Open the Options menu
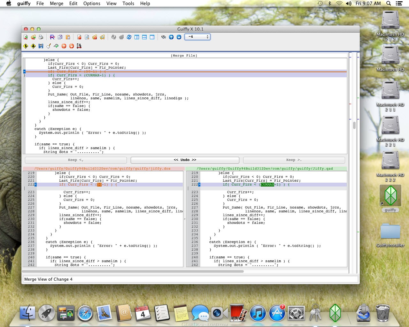409x327 pixels. (92, 3)
